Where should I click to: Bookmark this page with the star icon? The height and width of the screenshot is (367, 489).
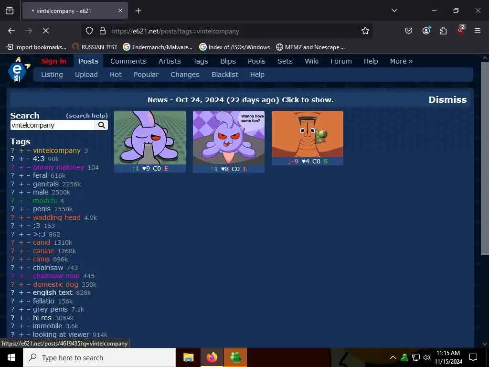[365, 31]
